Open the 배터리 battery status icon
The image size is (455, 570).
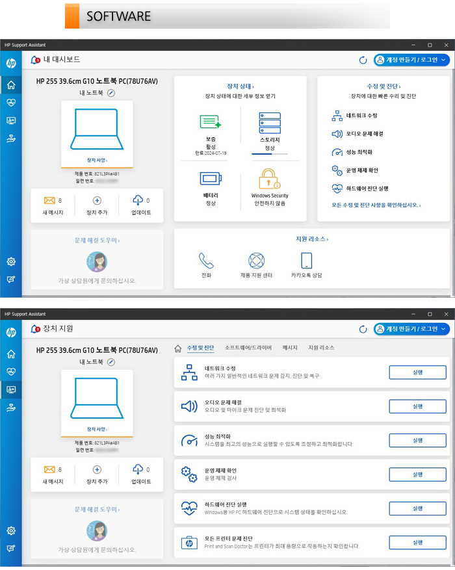point(211,179)
